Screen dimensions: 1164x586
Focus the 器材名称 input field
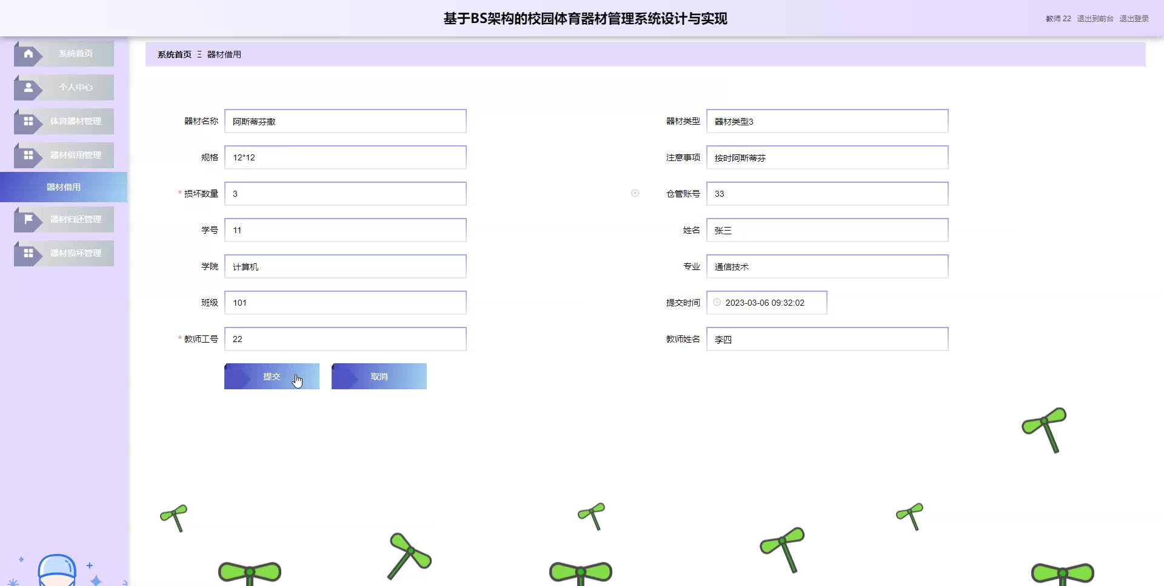(346, 121)
